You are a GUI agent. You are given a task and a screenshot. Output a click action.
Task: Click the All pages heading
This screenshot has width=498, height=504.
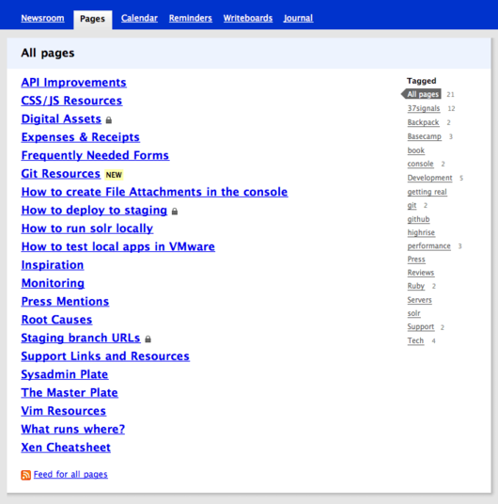coord(48,53)
